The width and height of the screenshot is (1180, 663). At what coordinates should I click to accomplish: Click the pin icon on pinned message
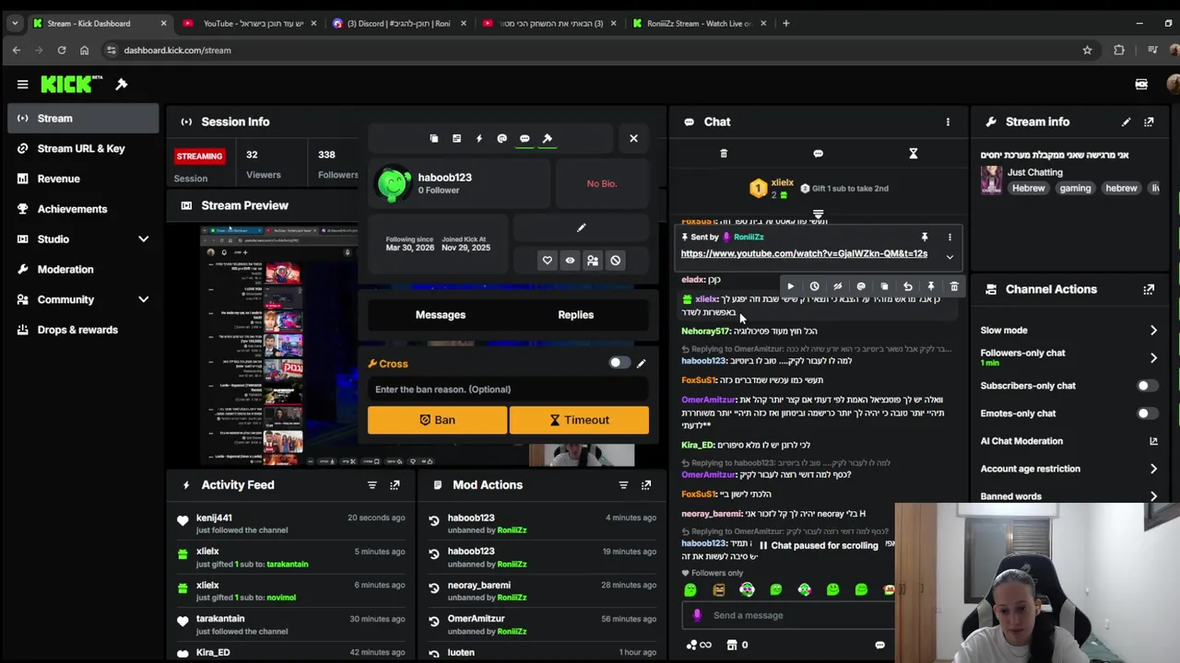click(925, 237)
